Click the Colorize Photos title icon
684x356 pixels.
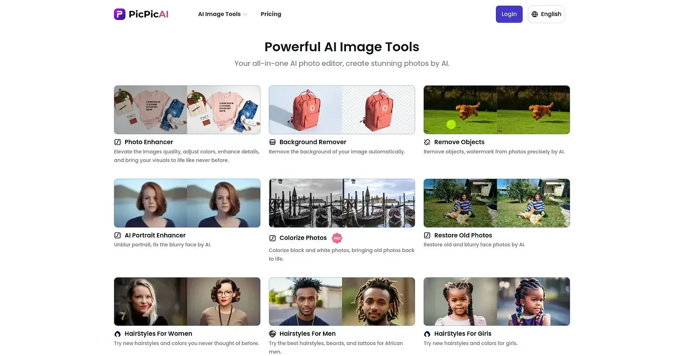point(272,238)
